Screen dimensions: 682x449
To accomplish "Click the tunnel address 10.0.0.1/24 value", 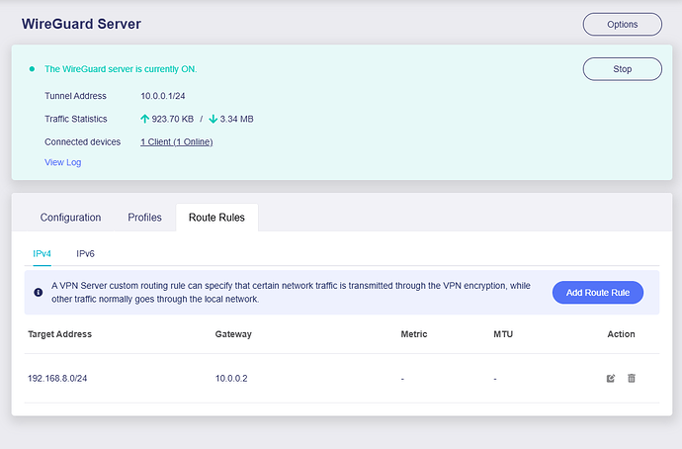I will click(x=166, y=96).
